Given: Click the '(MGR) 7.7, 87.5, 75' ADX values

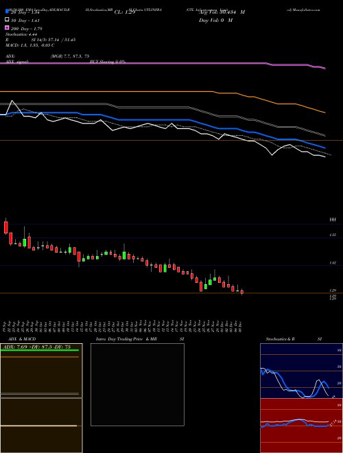Looking at the screenshot, I should 70,56.
